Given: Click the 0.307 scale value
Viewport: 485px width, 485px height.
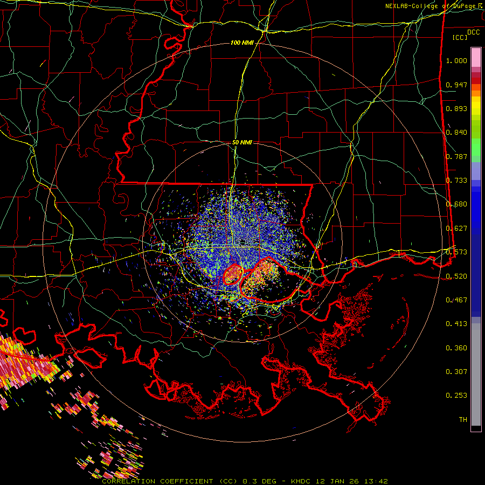Looking at the screenshot, I should (x=456, y=372).
